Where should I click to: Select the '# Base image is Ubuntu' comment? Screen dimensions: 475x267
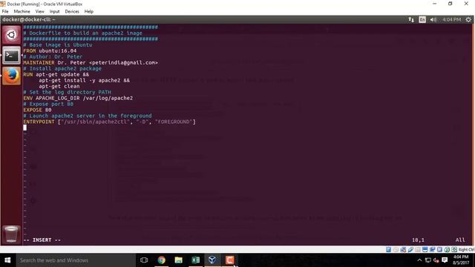[x=58, y=44]
